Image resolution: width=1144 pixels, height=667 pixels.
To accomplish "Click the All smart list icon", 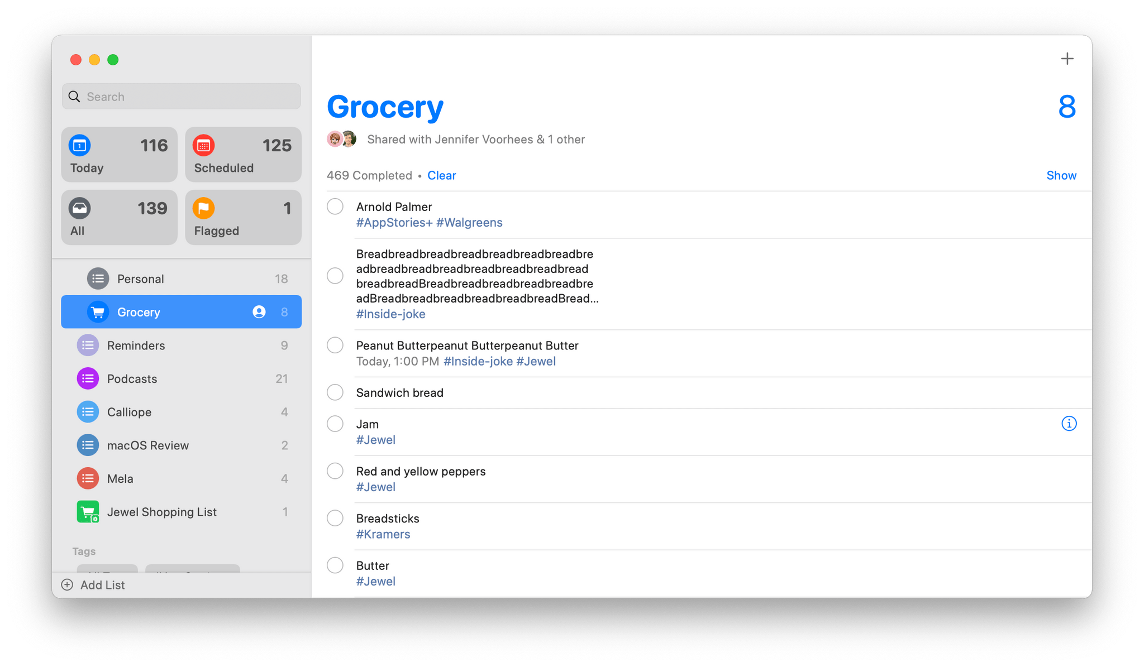I will pyautogui.click(x=80, y=207).
